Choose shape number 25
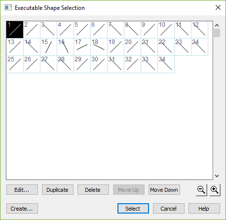The height and width of the screenshot is (220, 226). 15,64
